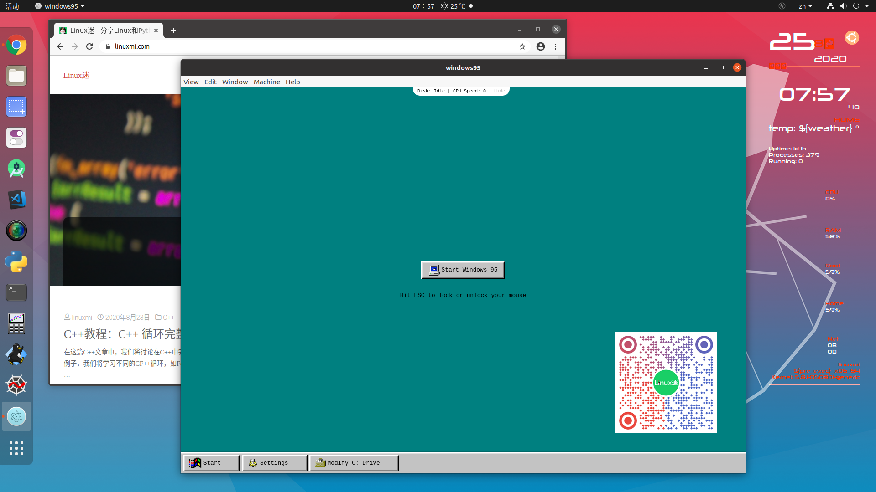Close the Linux迷 Chrome tab
The height and width of the screenshot is (492, 876).
(156, 31)
